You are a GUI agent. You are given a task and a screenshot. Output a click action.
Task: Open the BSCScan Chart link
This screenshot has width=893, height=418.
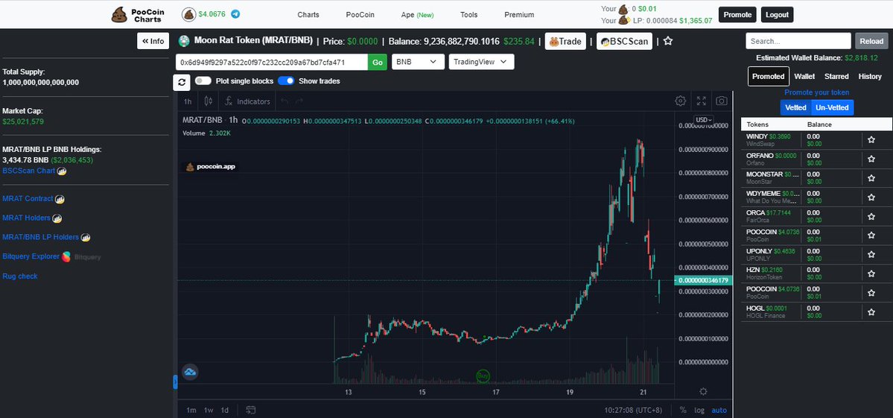point(28,171)
